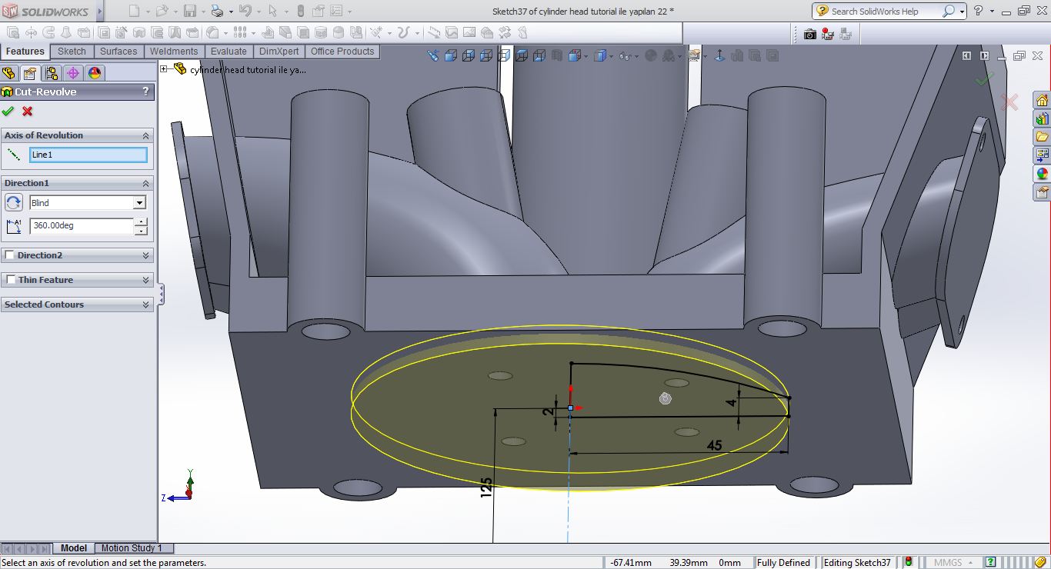Image resolution: width=1051 pixels, height=569 pixels.
Task: Open the FeatureManager design tree tab
Action: [9, 73]
